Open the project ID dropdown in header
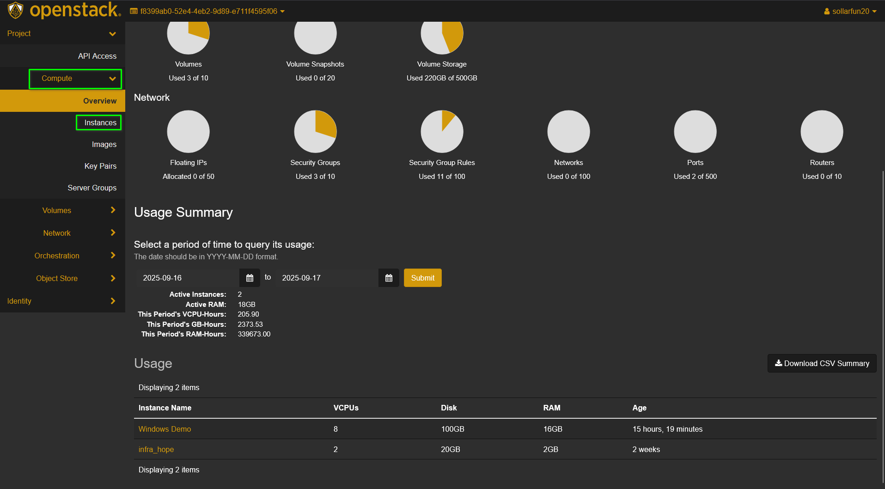Image resolution: width=885 pixels, height=489 pixels. tap(208, 11)
